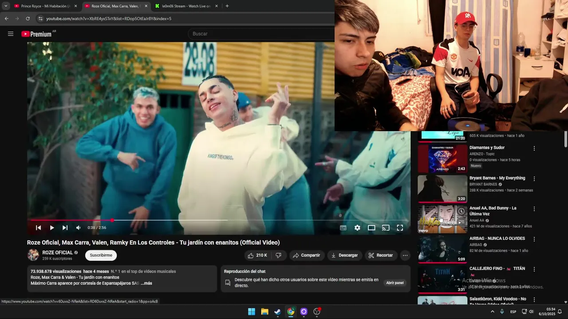
Task: Open Bryant Barnes My Everything thumbnail
Action: pyautogui.click(x=442, y=189)
